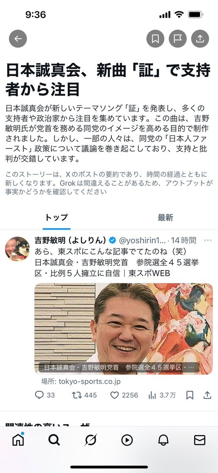Switch to the 最新 tab
The image size is (218, 473).
[x=165, y=217]
